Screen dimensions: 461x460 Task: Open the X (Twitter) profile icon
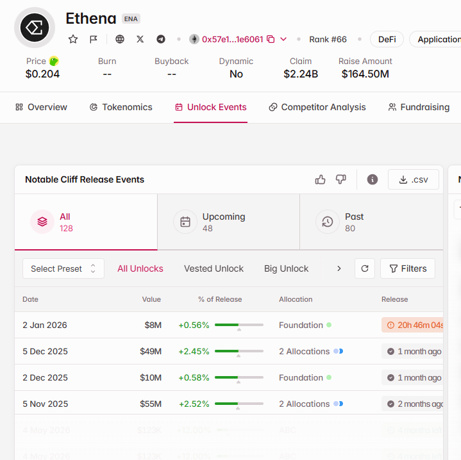(x=140, y=39)
